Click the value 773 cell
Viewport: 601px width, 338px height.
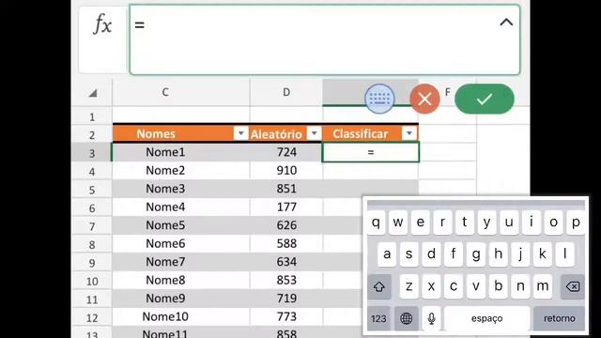[x=286, y=317]
